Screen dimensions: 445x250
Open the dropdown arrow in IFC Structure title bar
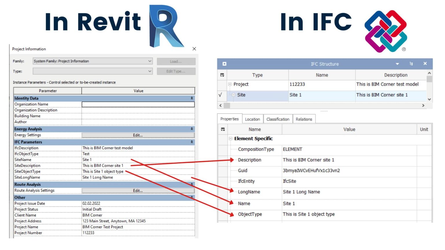[x=397, y=64]
